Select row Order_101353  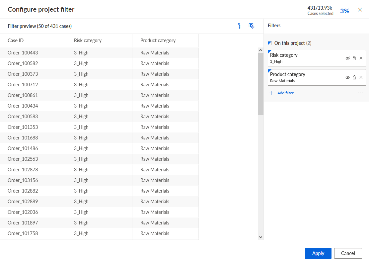(99, 127)
